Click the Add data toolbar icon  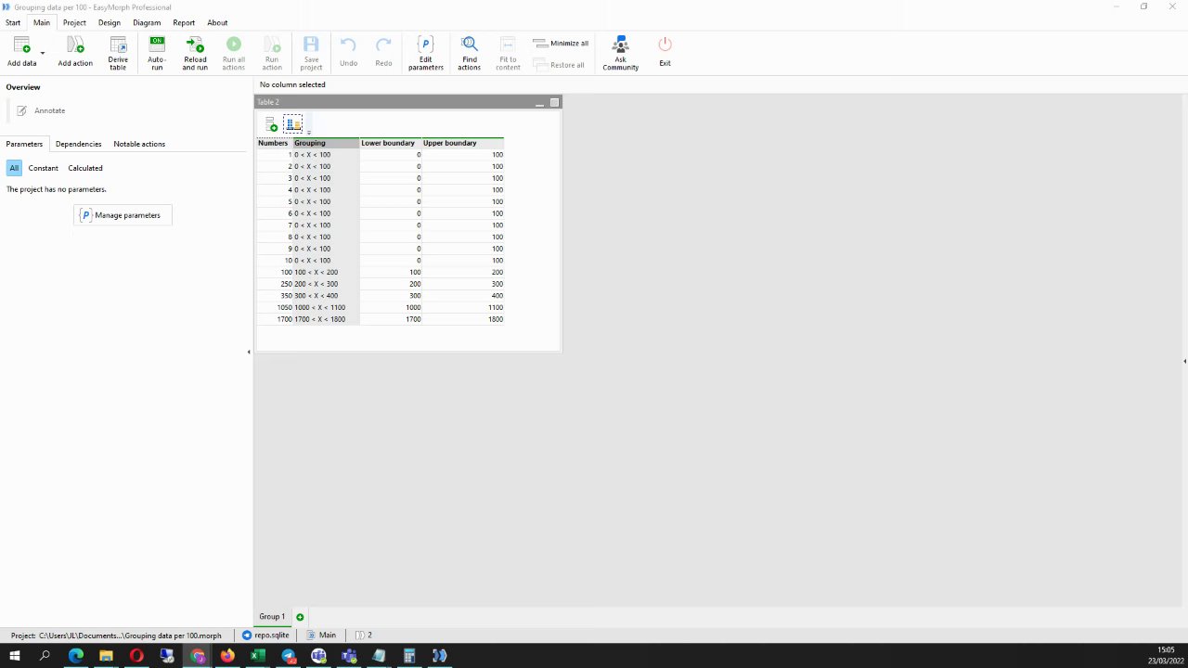tap(21, 45)
